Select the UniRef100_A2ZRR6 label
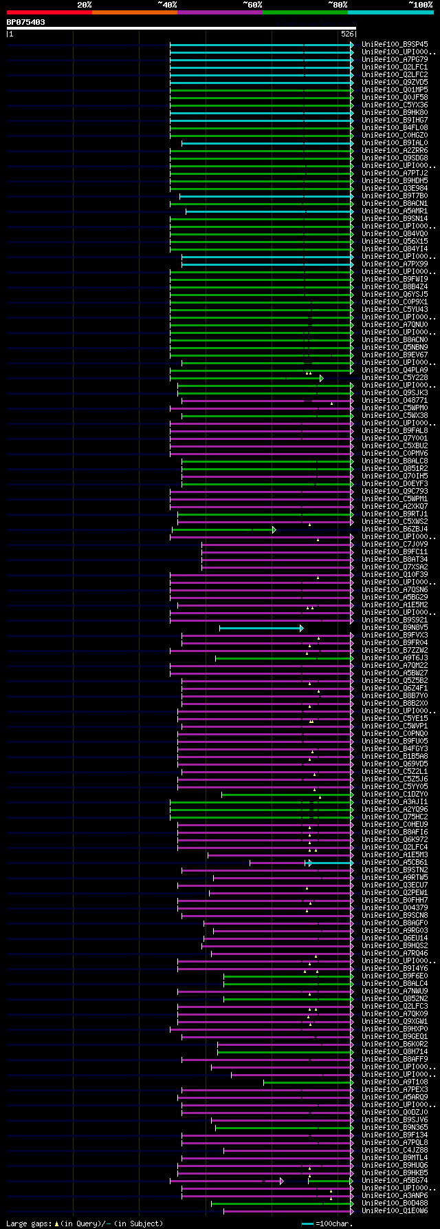Screen dimensions: 440x1229 [x=395, y=150]
